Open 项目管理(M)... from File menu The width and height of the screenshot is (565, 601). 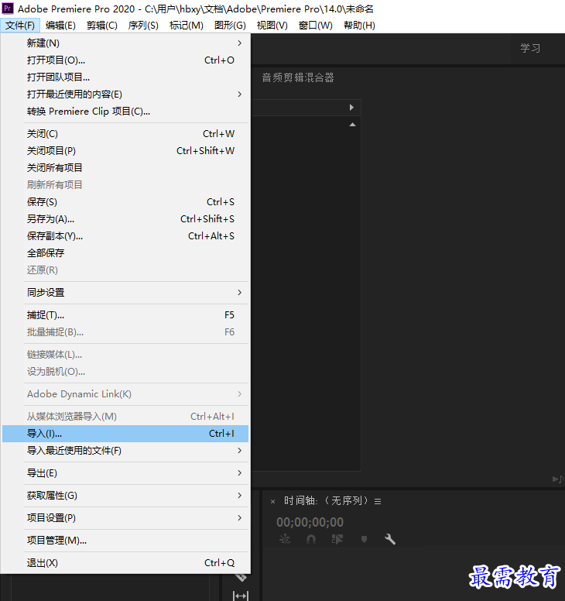tap(125, 541)
